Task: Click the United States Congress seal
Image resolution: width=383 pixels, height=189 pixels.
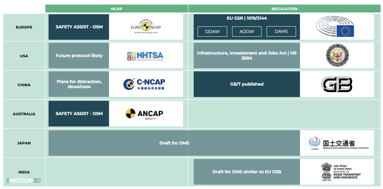Action: point(337,55)
